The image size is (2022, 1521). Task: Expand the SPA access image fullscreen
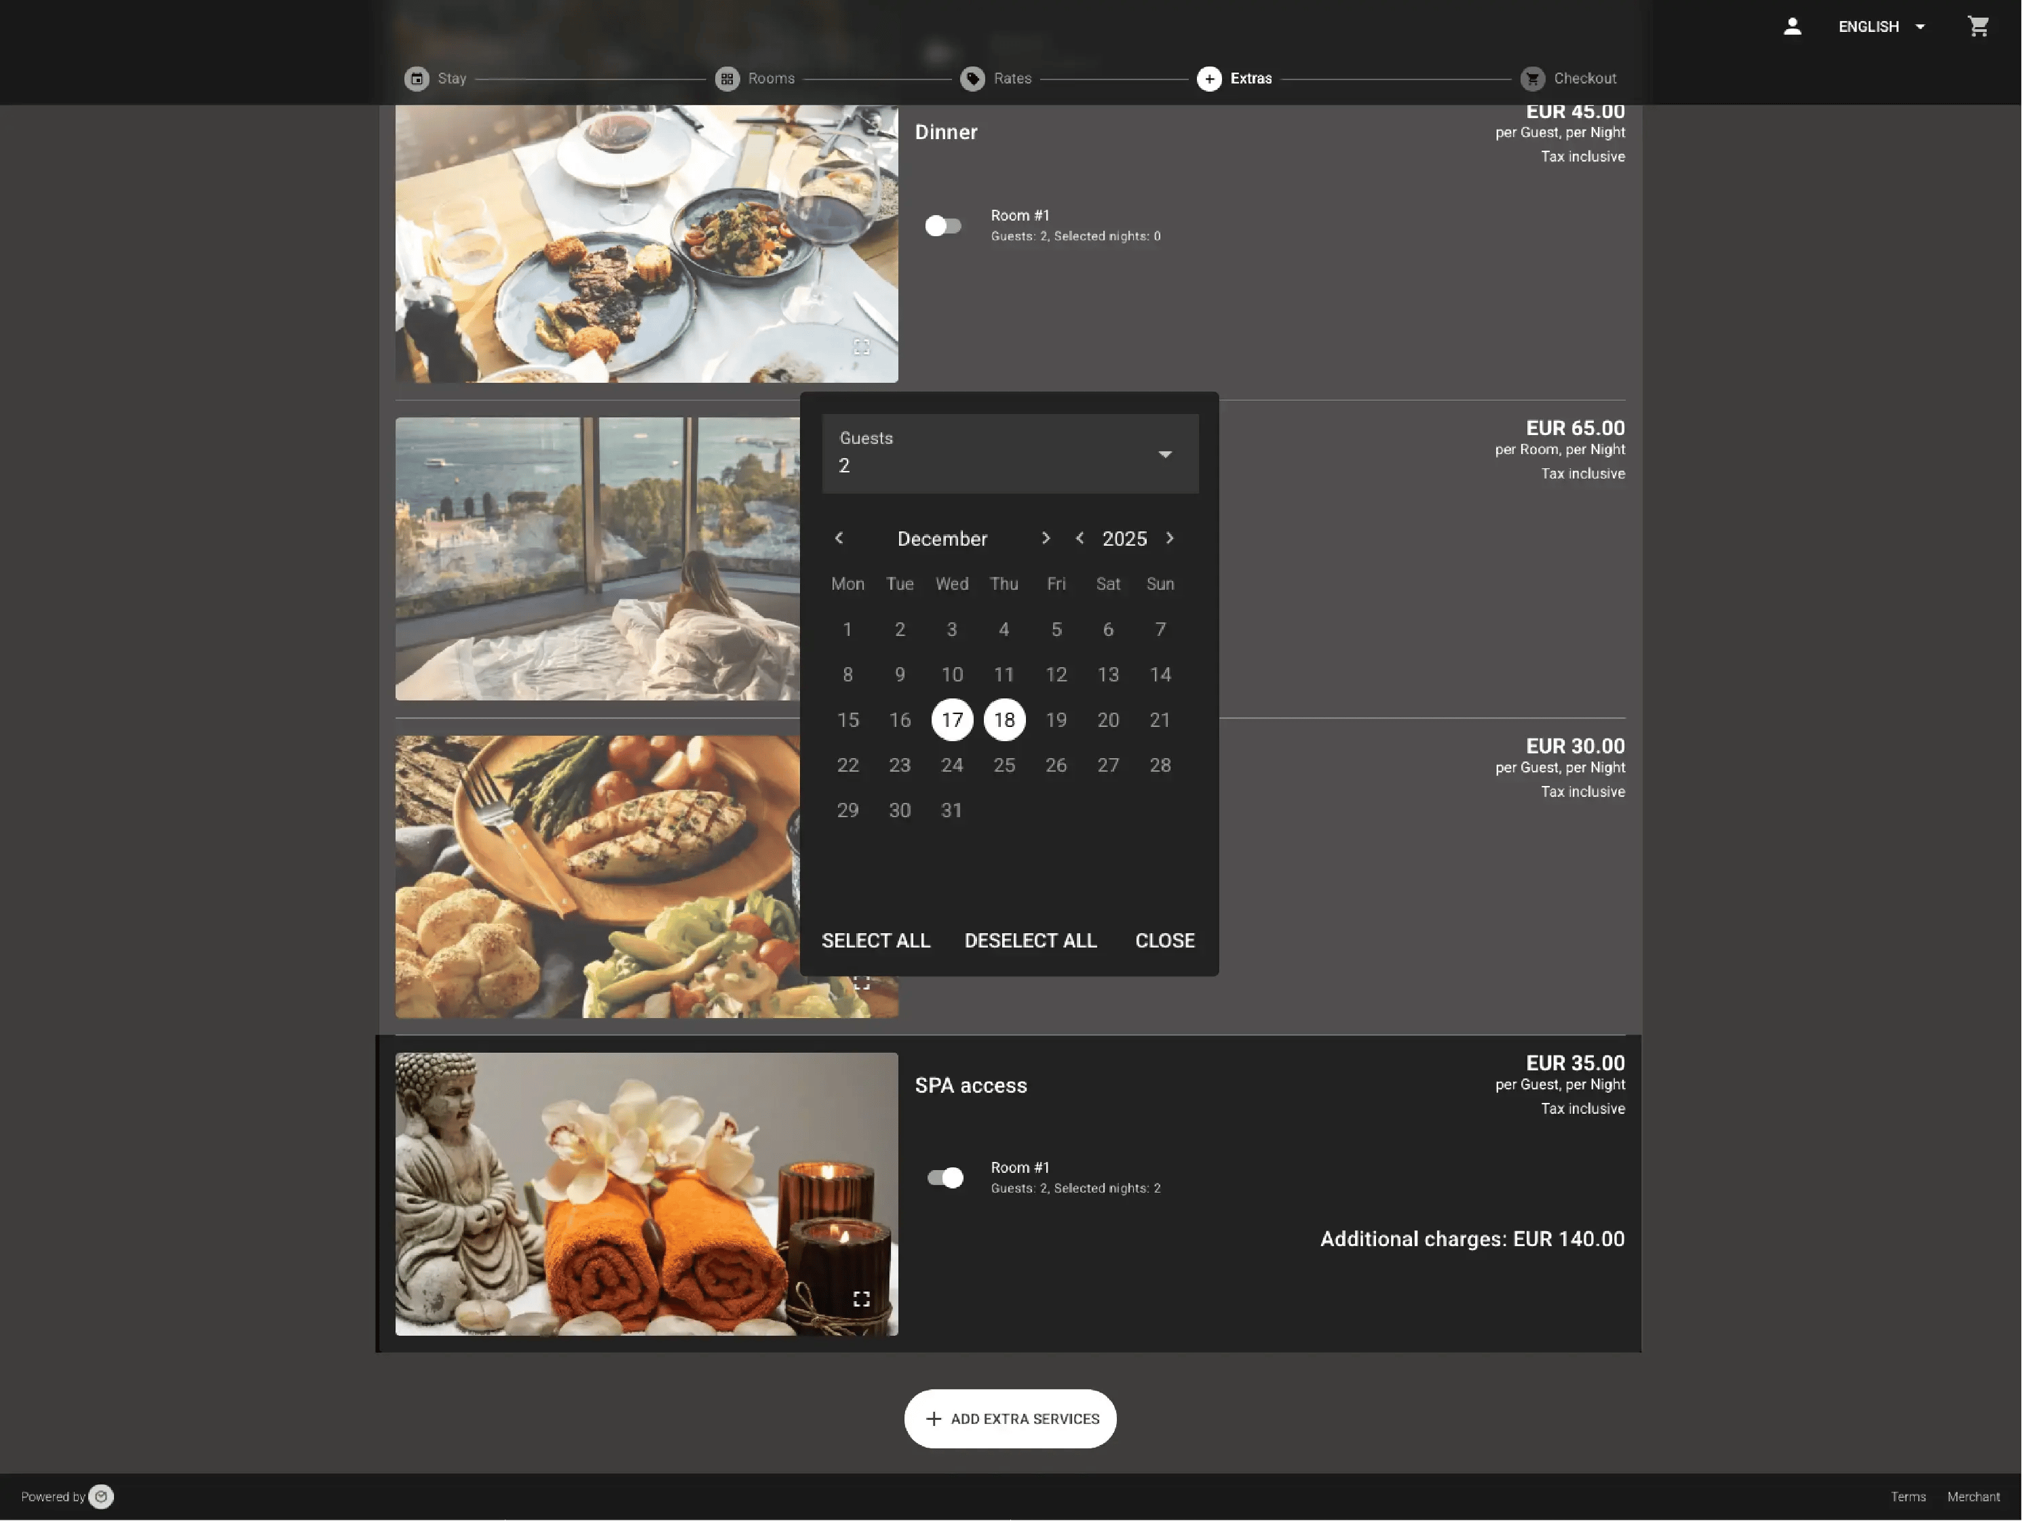point(861,1299)
